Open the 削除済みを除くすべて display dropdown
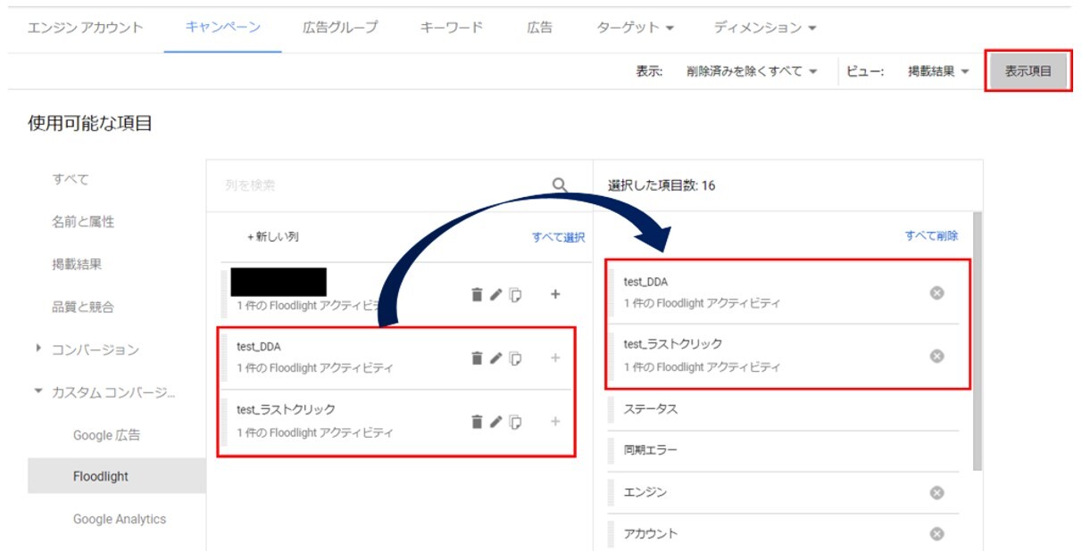1082x551 pixels. click(752, 71)
